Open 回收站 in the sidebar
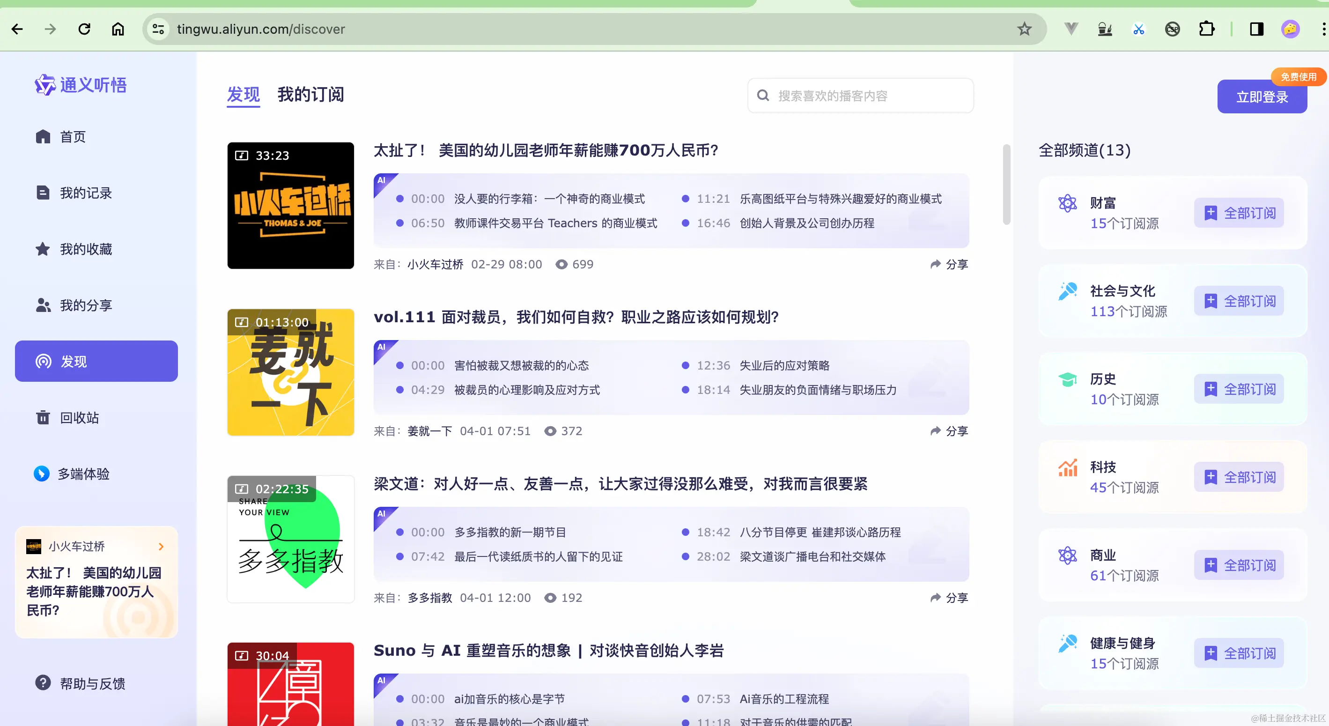Image resolution: width=1329 pixels, height=726 pixels. pyautogui.click(x=96, y=417)
